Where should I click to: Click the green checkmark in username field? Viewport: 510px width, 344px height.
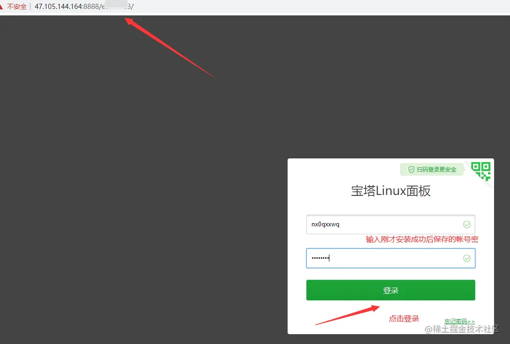467,224
